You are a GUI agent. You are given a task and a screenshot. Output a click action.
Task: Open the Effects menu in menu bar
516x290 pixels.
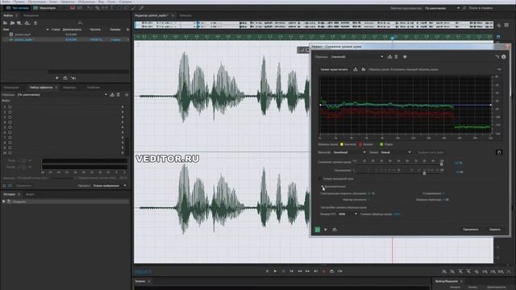tap(68, 2)
